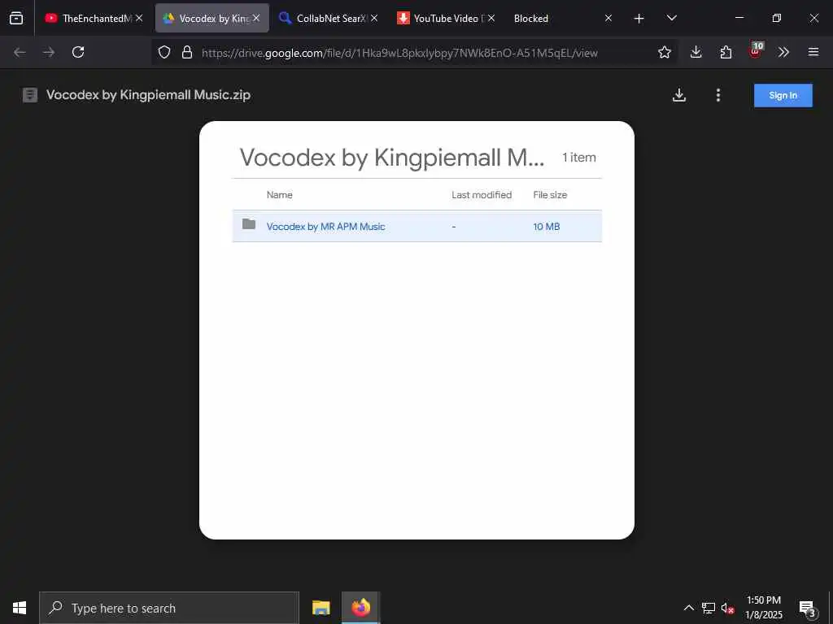The height and width of the screenshot is (624, 833).
Task: Reload the current page
Action: pos(78,52)
